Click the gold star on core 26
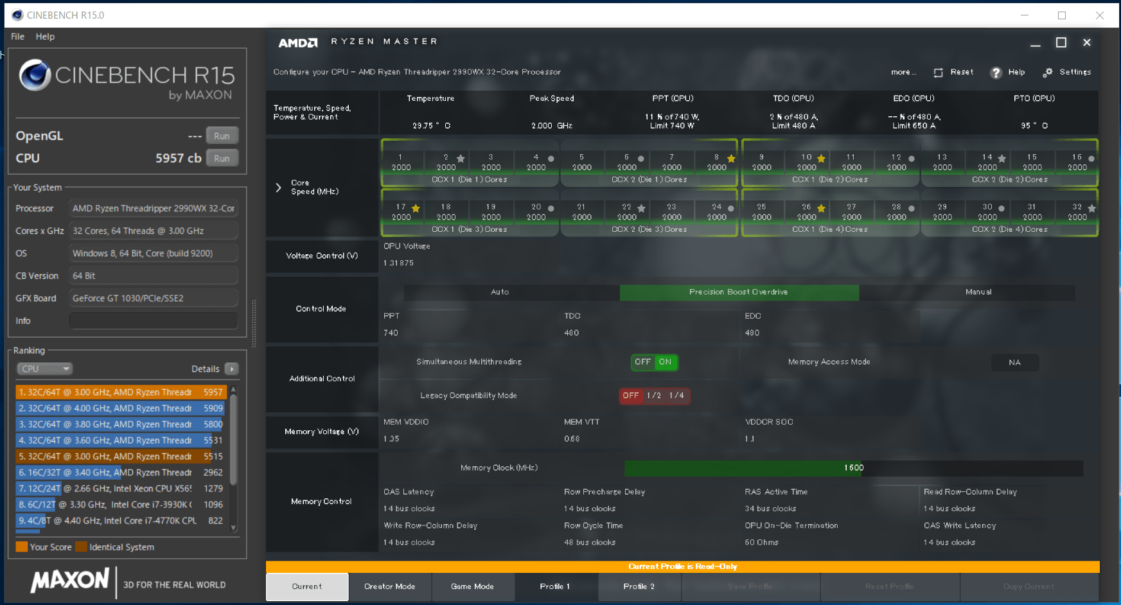This screenshot has height=605, width=1121. pos(821,208)
